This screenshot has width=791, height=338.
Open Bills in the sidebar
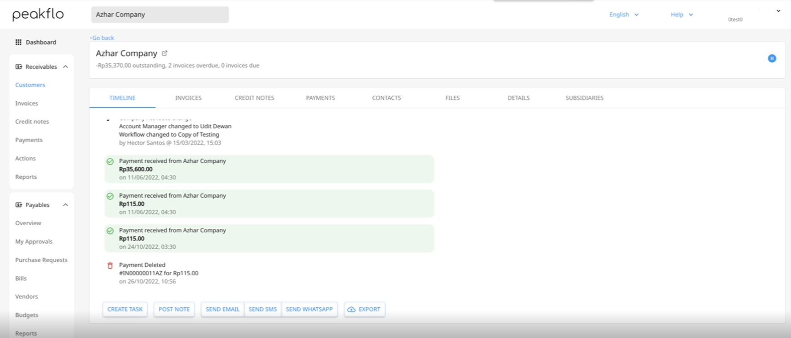pos(21,278)
